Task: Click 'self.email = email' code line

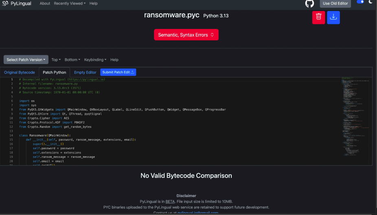Action: click(48, 161)
